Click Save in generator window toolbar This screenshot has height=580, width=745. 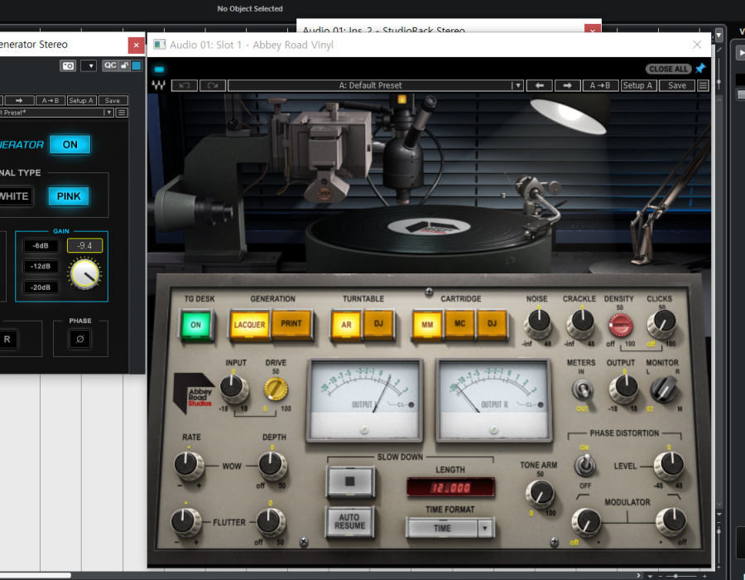click(x=113, y=101)
